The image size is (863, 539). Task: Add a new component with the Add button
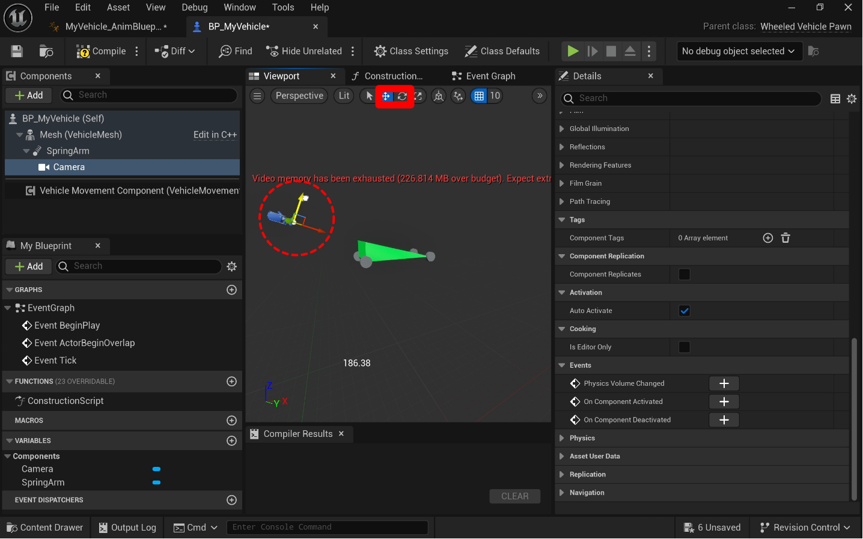[29, 95]
